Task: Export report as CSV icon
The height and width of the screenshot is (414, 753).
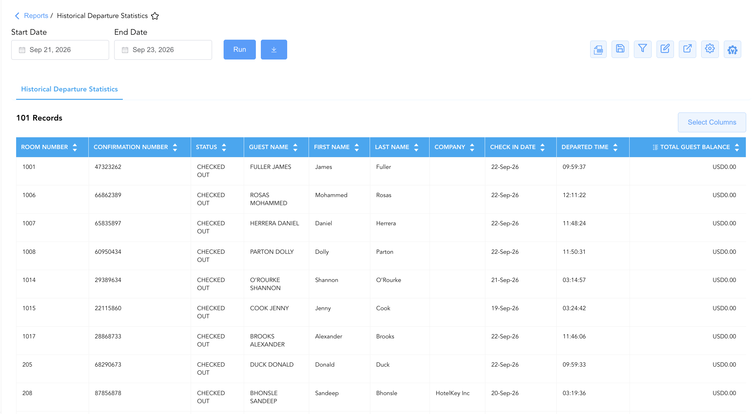Action: [598, 49]
